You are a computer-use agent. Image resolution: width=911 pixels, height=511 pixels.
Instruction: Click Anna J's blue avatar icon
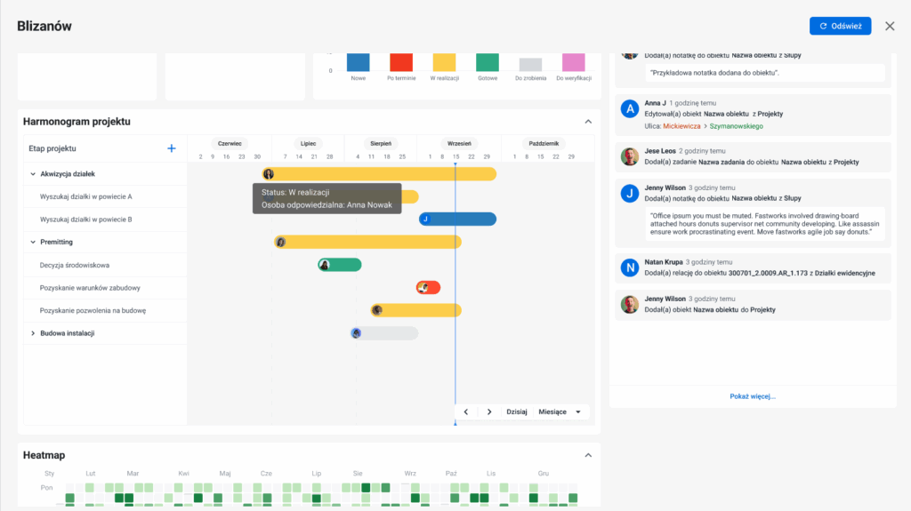[630, 108]
